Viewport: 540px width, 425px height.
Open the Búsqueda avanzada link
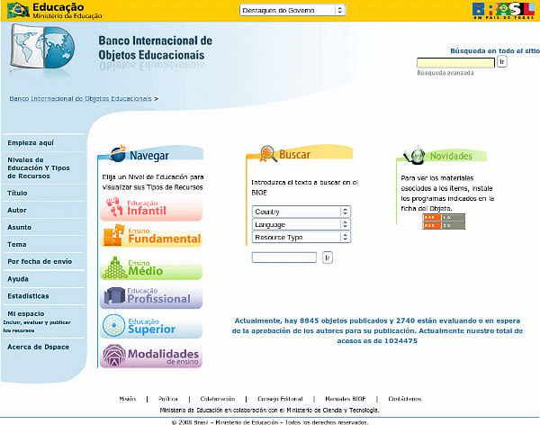coord(445,73)
